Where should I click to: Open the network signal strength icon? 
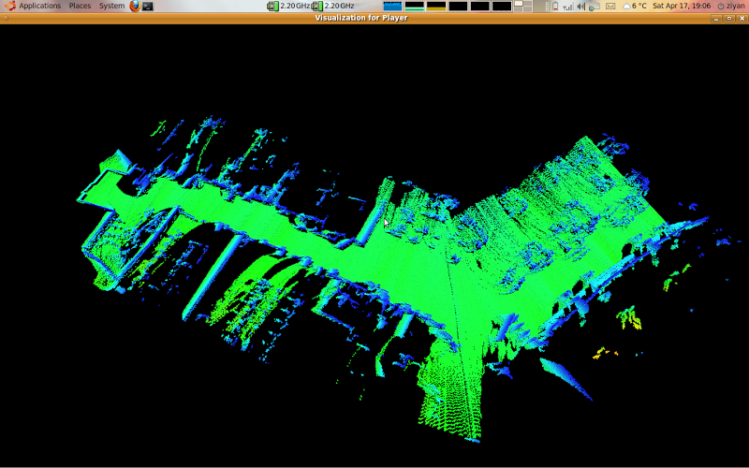pyautogui.click(x=567, y=6)
